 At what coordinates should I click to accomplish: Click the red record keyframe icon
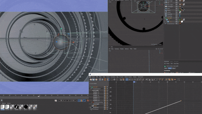tap(88, 100)
